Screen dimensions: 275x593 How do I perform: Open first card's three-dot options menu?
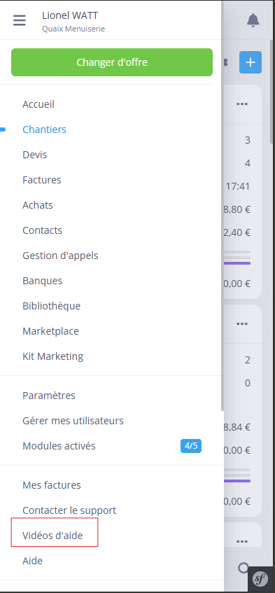[x=242, y=104]
